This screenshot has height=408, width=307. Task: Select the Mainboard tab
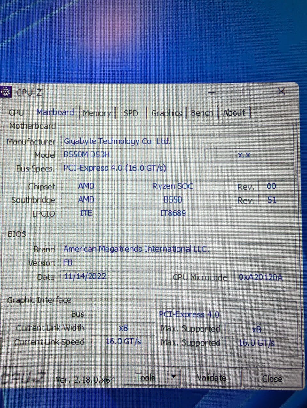coord(55,112)
